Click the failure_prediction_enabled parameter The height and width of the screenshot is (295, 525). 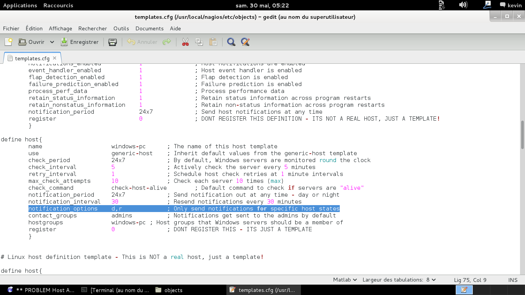coord(73,84)
